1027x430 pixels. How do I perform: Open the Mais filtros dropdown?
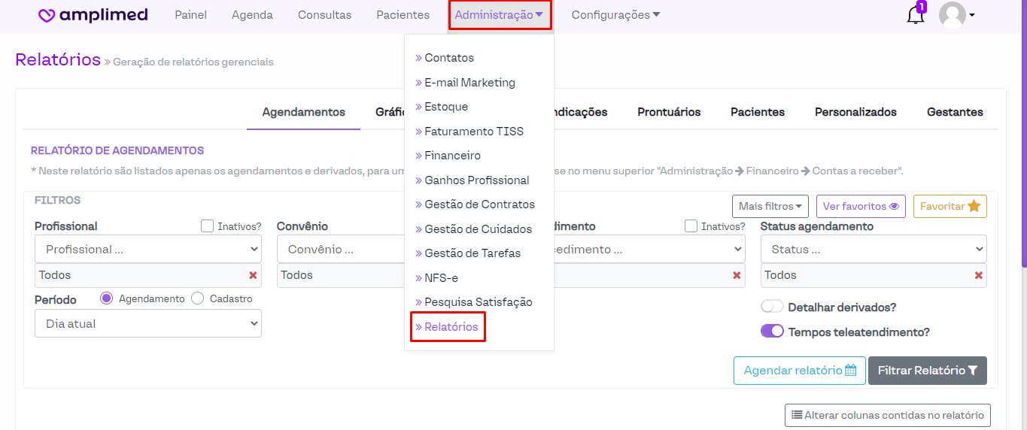770,206
